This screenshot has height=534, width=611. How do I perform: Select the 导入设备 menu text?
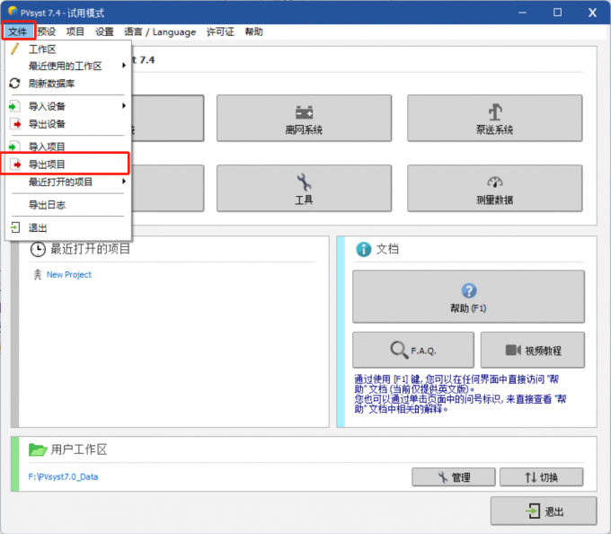click(47, 106)
